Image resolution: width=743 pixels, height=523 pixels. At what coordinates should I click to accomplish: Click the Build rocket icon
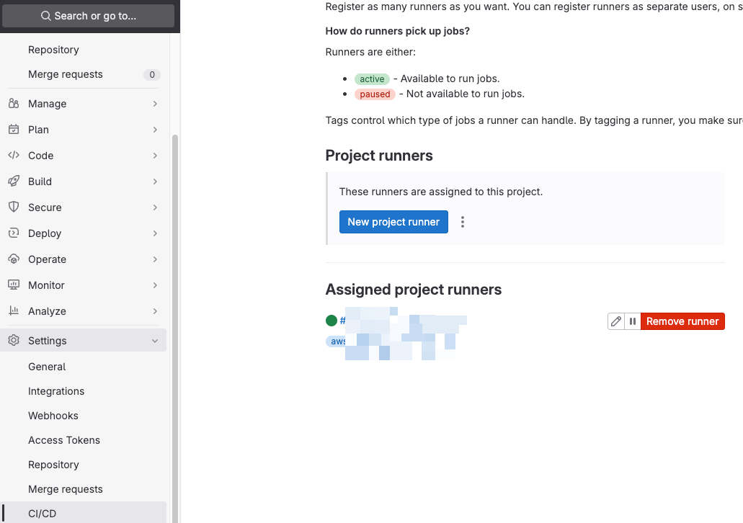[14, 181]
